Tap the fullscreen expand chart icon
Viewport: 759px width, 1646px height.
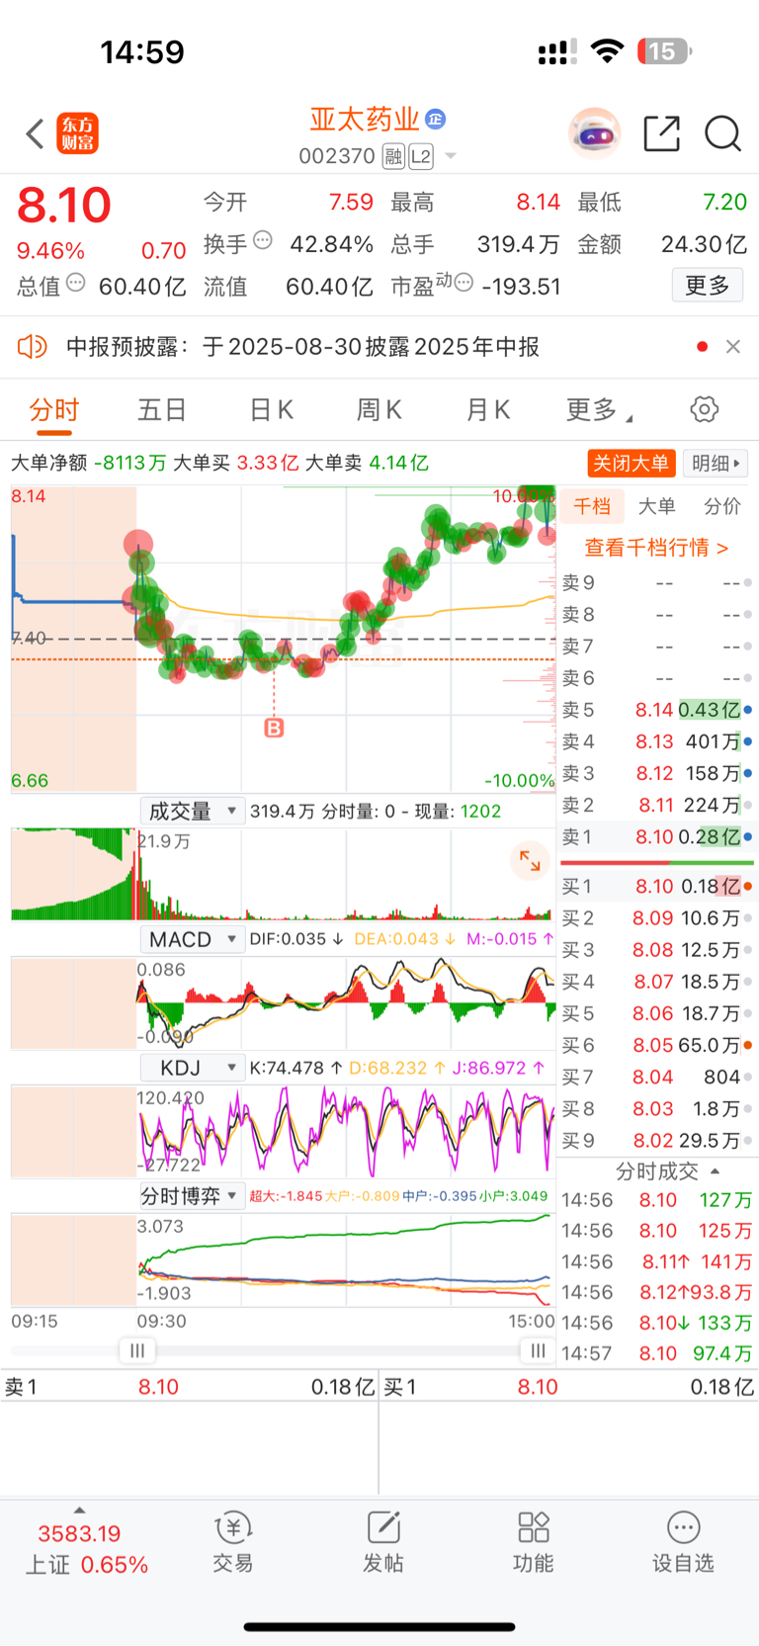[530, 861]
